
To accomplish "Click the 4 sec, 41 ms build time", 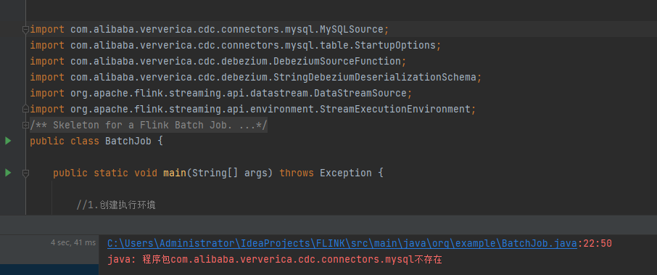I will (x=73, y=242).
